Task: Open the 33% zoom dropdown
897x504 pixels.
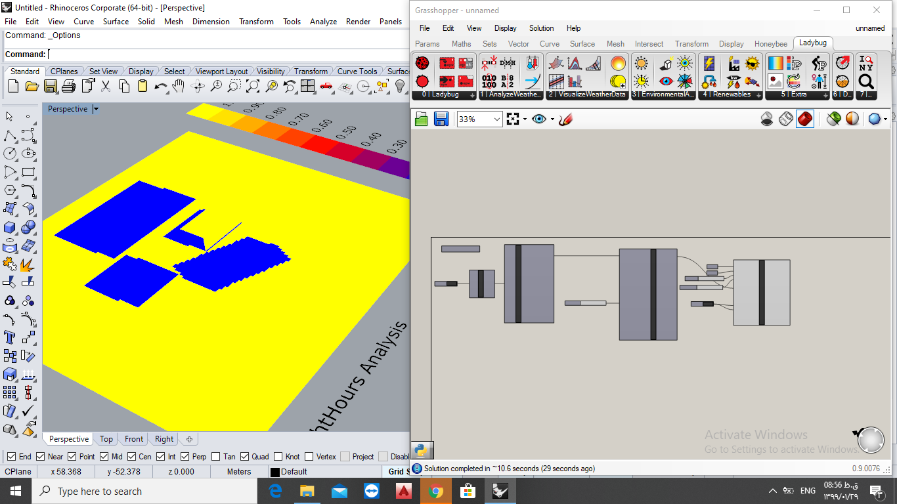Action: [x=496, y=119]
